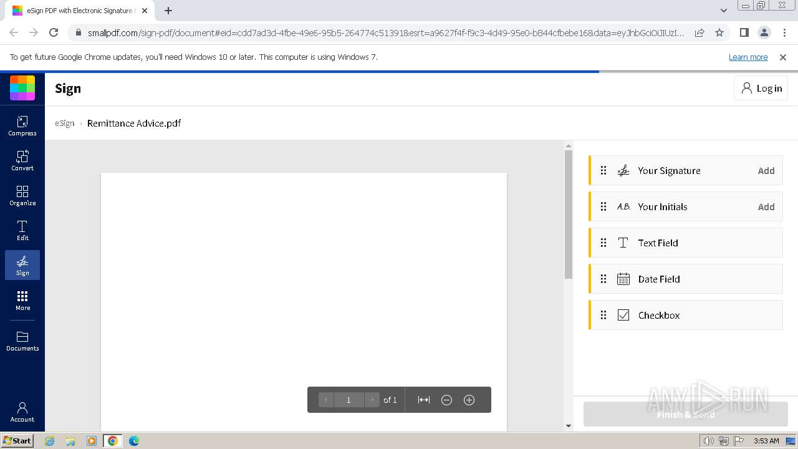798x449 pixels.
Task: Open the Convert tool in sidebar
Action: tap(22, 160)
